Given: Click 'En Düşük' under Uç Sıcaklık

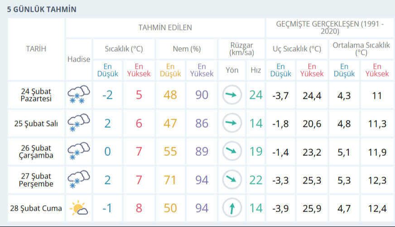Looking at the screenshot, I should point(281,70).
